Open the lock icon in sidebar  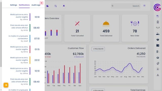coord(158,69)
